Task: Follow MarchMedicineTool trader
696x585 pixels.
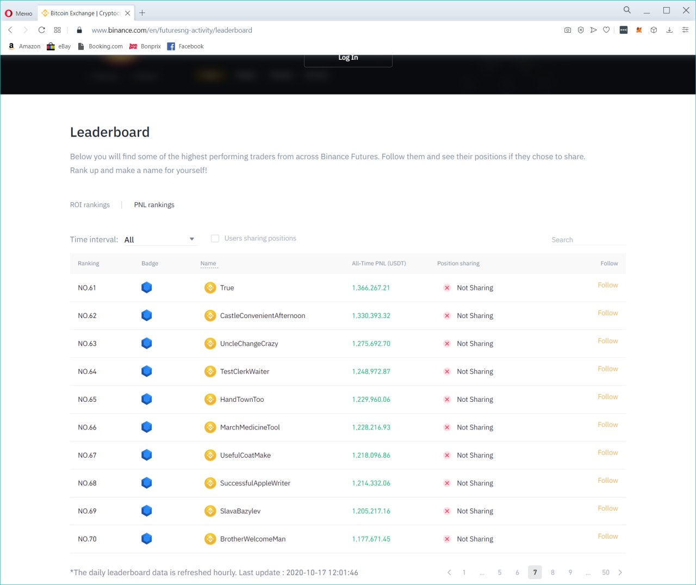Action: (x=607, y=425)
